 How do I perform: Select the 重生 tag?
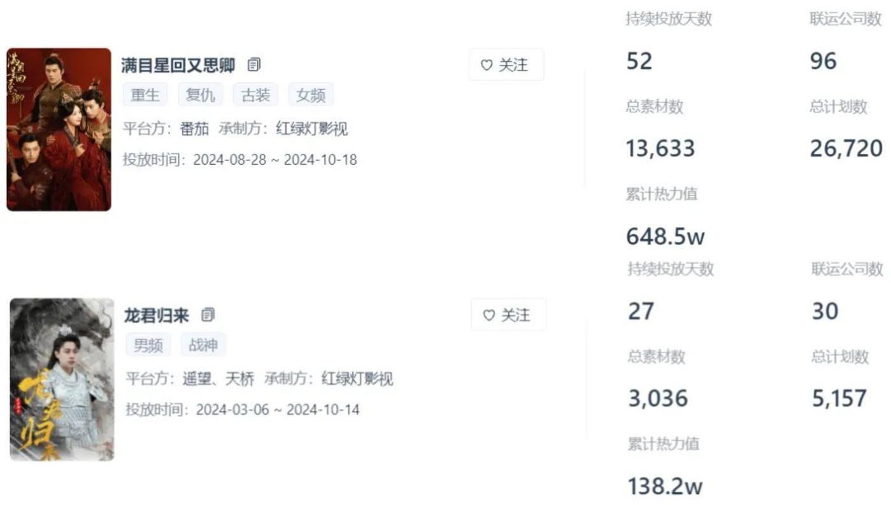pos(145,95)
